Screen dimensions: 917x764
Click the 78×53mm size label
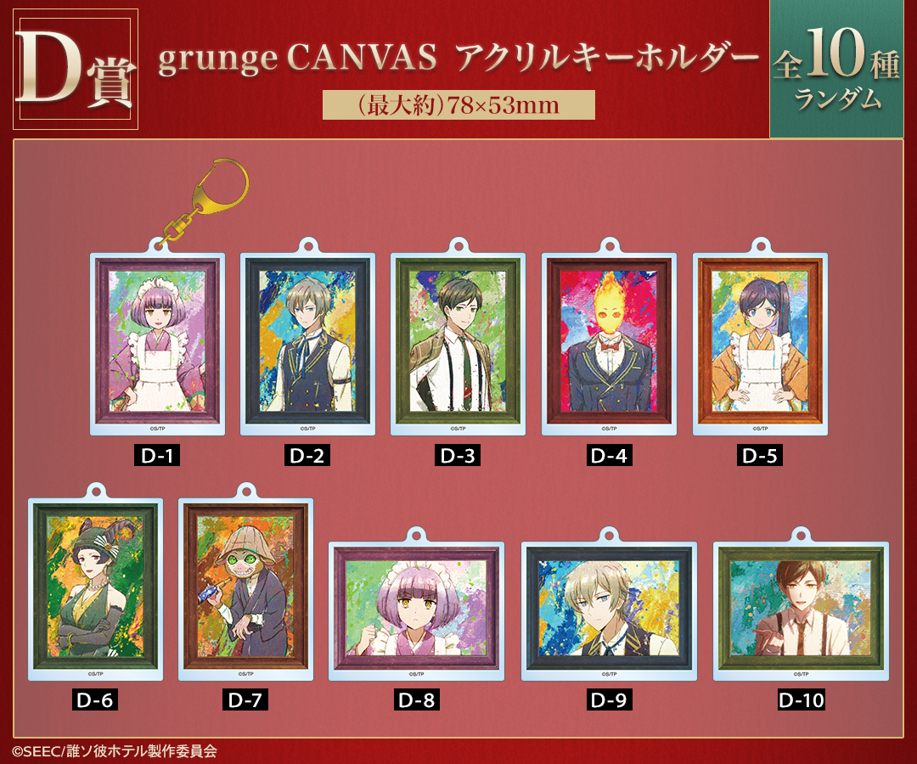458,105
